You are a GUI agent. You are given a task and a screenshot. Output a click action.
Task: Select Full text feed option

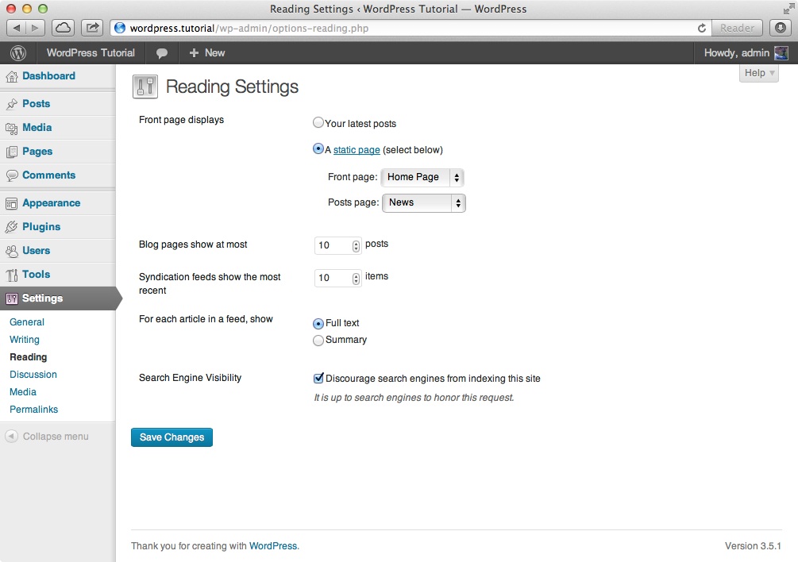318,324
